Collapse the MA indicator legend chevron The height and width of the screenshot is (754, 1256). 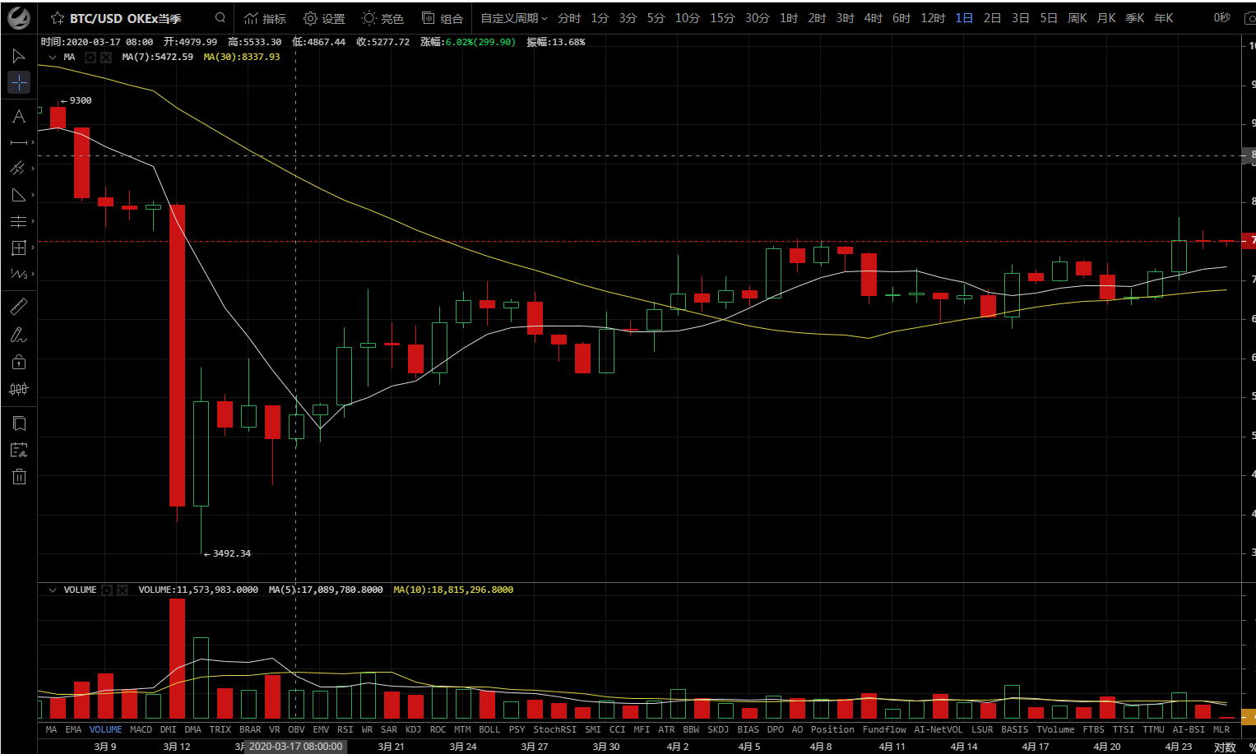point(53,58)
